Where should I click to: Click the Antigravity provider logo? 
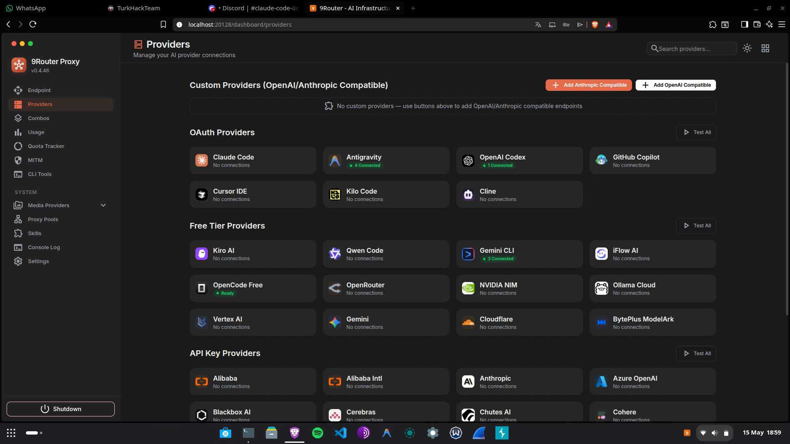335,160
